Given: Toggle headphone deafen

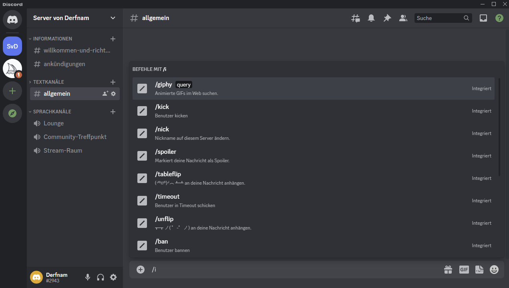Looking at the screenshot, I should (x=101, y=277).
